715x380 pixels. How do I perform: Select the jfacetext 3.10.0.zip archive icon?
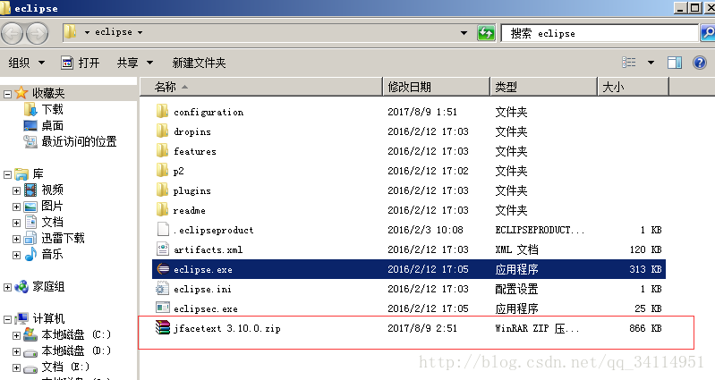pos(162,327)
